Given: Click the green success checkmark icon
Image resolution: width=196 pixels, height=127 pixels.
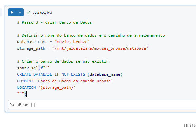Looking at the screenshot, I should (x=29, y=12).
